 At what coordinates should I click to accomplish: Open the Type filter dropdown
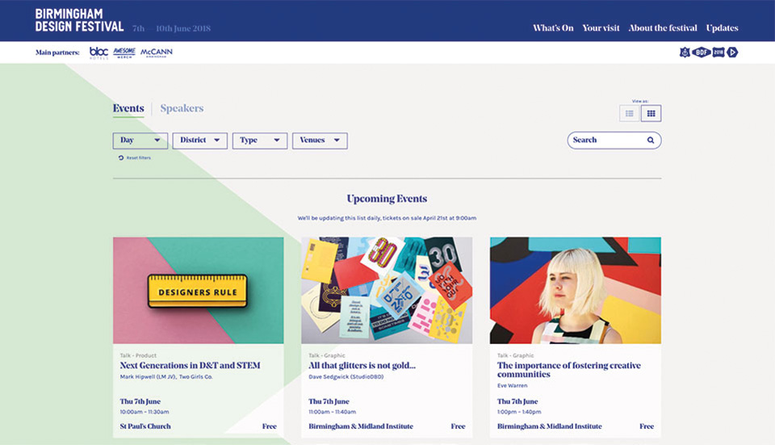tap(260, 141)
